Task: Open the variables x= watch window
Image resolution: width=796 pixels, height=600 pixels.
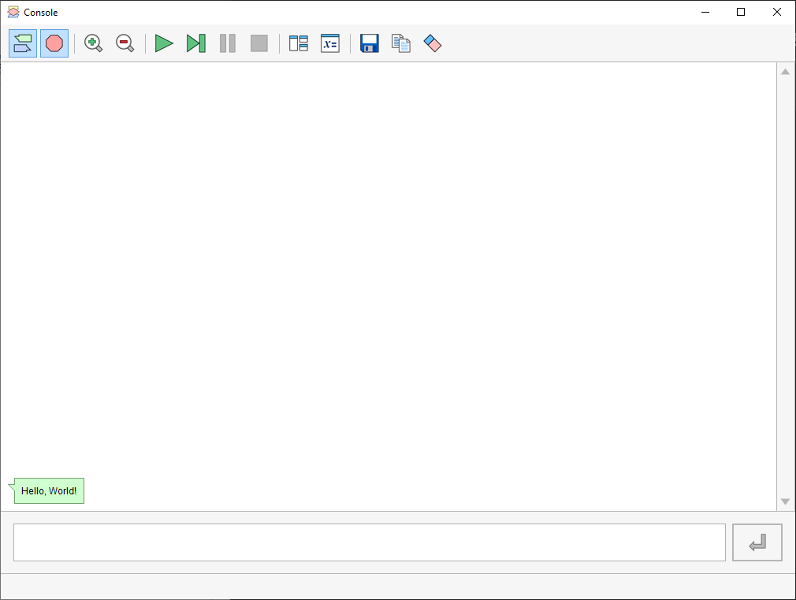Action: 330,43
